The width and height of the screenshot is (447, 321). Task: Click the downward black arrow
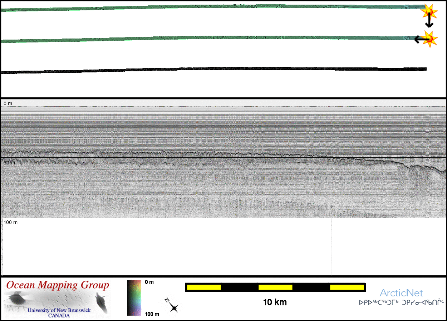[429, 22]
